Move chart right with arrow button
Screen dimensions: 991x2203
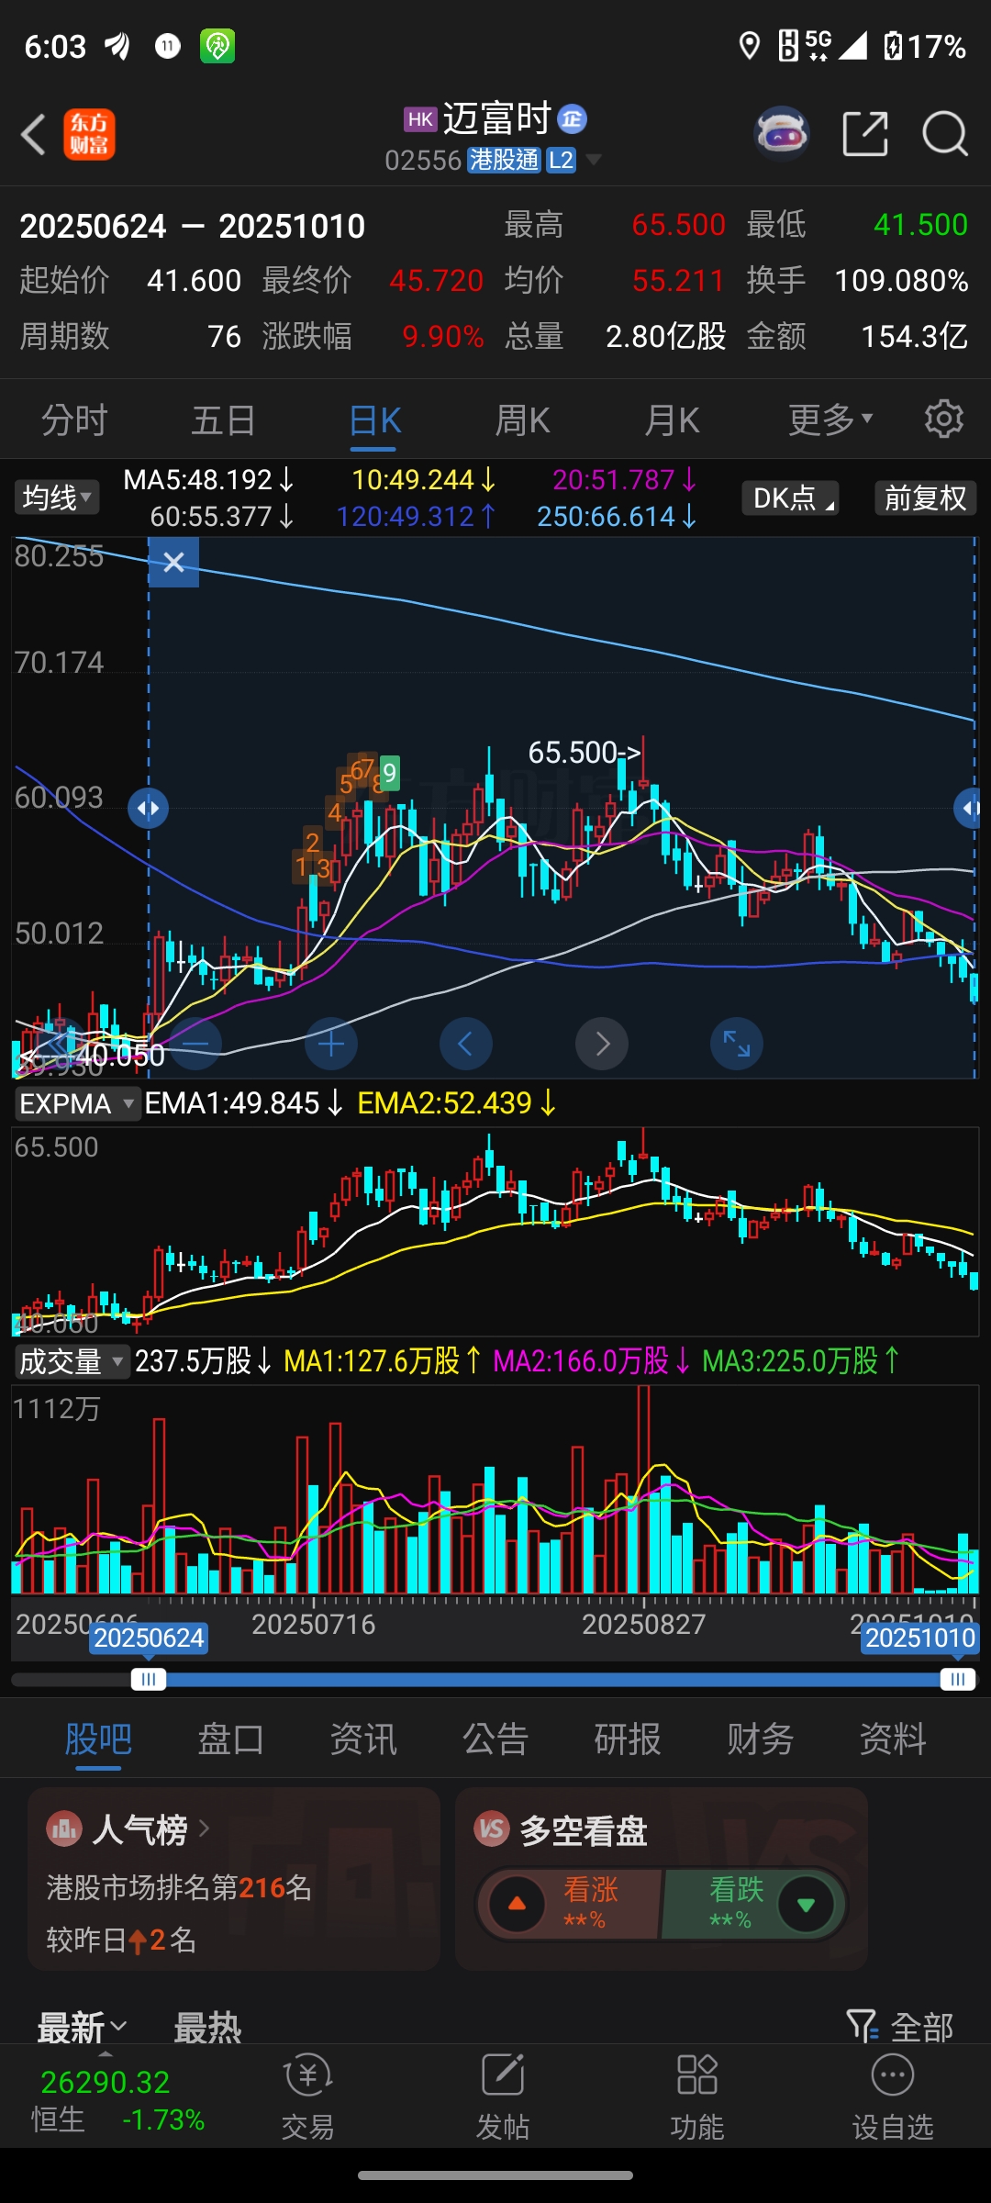602,1044
